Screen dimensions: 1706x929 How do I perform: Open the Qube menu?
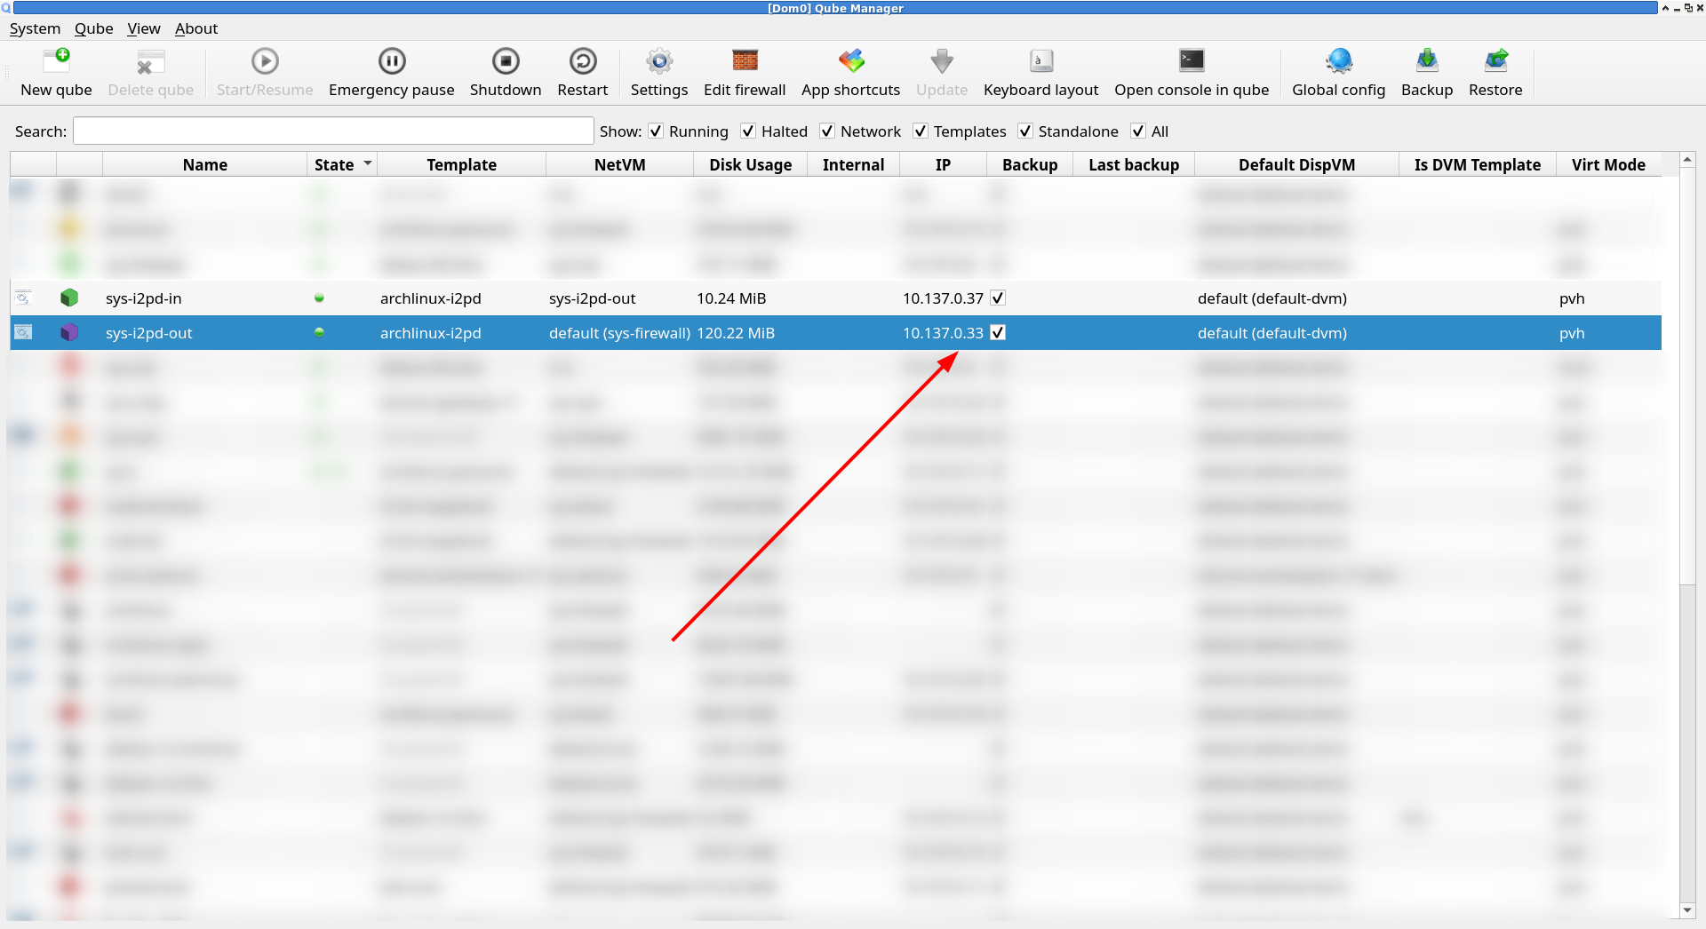tap(93, 28)
